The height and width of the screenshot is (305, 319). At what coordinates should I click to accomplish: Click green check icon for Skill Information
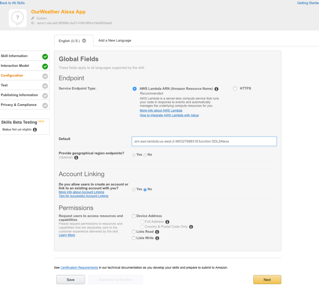[45, 57]
